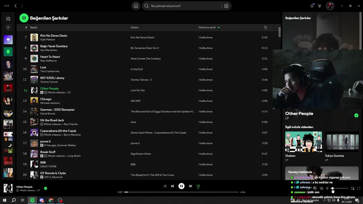Open album The Blueprint 2: The Gift & The Curse
Viewport: 363px width, 204px height.
coord(152,175)
